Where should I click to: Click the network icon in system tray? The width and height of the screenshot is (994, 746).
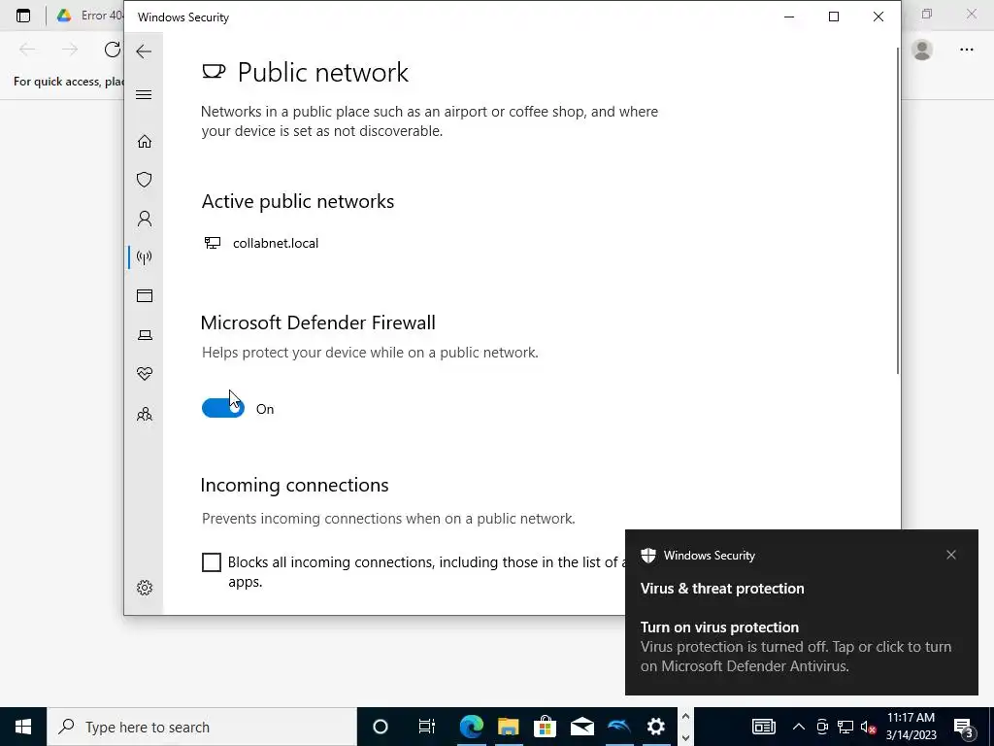[845, 727]
